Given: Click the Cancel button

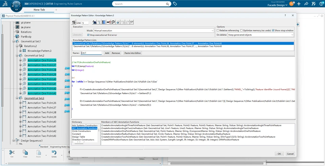Looking at the screenshot, I should point(290,154).
